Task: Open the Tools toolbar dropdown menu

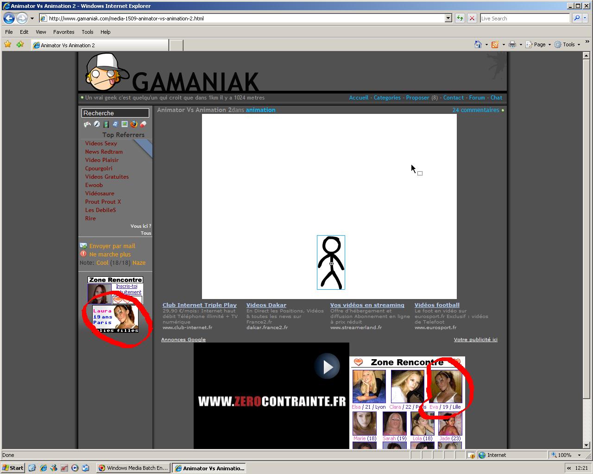Action: point(568,44)
